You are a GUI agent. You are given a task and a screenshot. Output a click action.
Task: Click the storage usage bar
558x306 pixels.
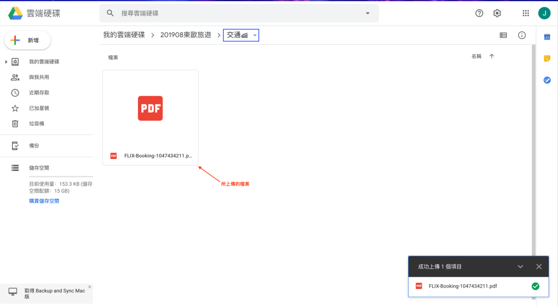[60, 176]
